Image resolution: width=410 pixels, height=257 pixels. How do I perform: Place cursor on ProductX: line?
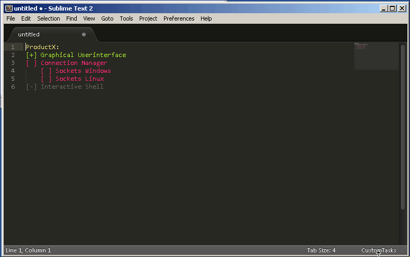43,47
